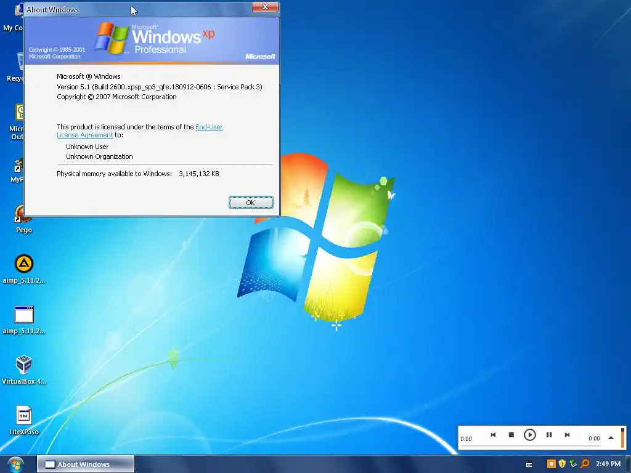Open the Start menu orb

(15, 464)
